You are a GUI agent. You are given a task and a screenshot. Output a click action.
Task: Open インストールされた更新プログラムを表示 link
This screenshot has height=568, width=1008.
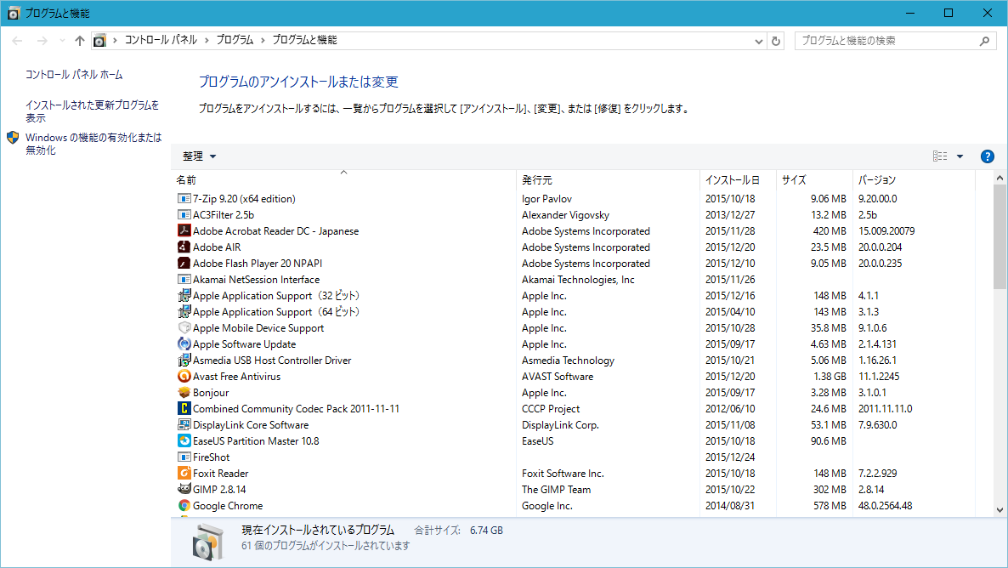92,111
